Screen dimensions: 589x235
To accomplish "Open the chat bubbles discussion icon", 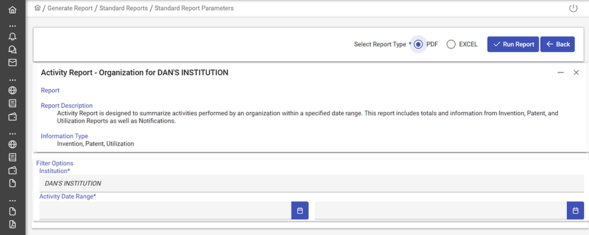I will pos(12,49).
